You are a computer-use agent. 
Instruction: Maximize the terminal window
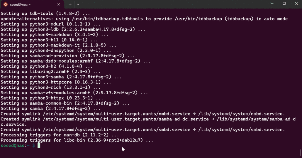(284, 4)
